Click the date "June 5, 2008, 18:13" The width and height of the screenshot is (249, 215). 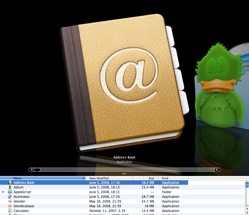coord(105,187)
